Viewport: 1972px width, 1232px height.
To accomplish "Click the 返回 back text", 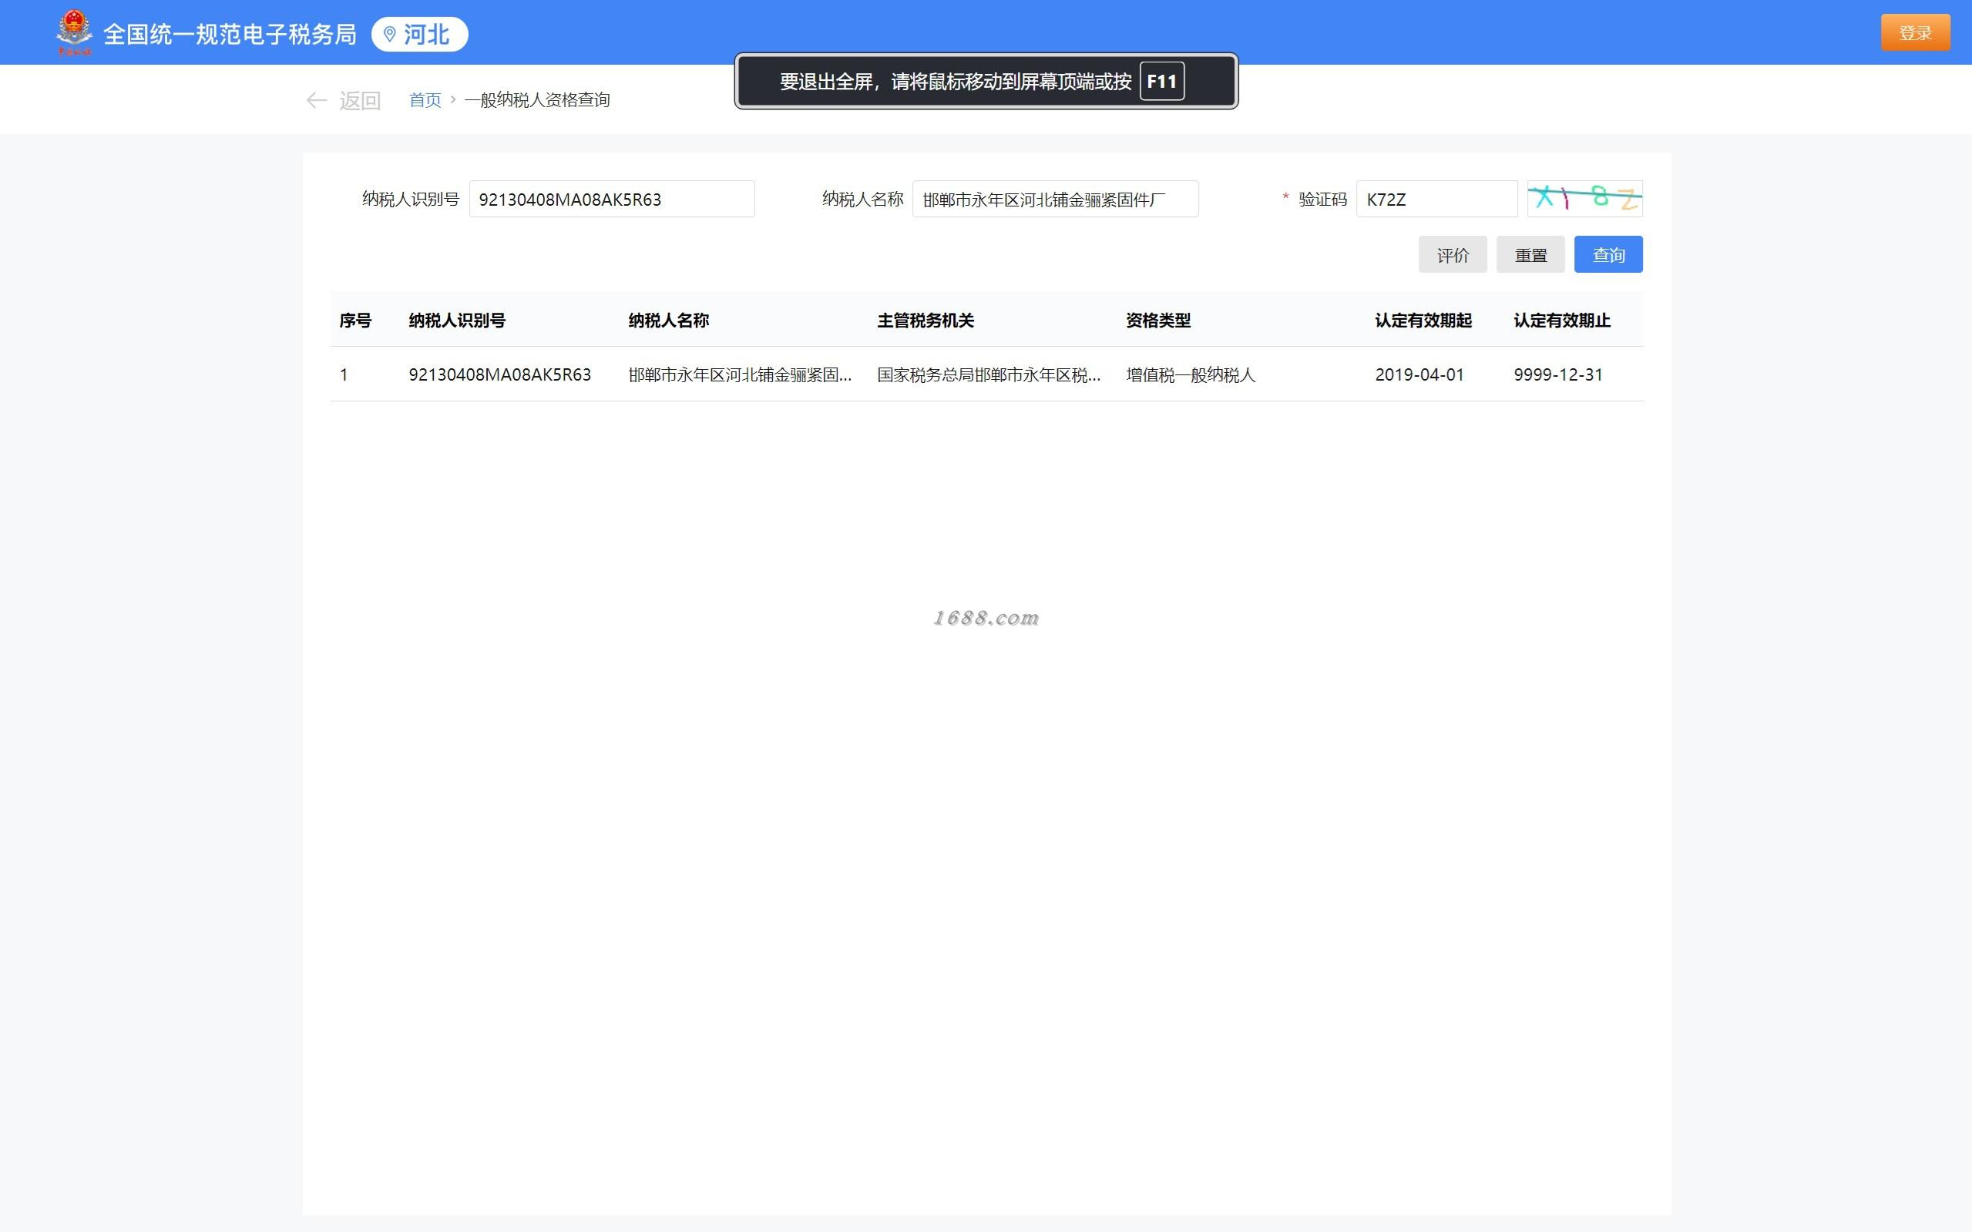I will [x=359, y=100].
